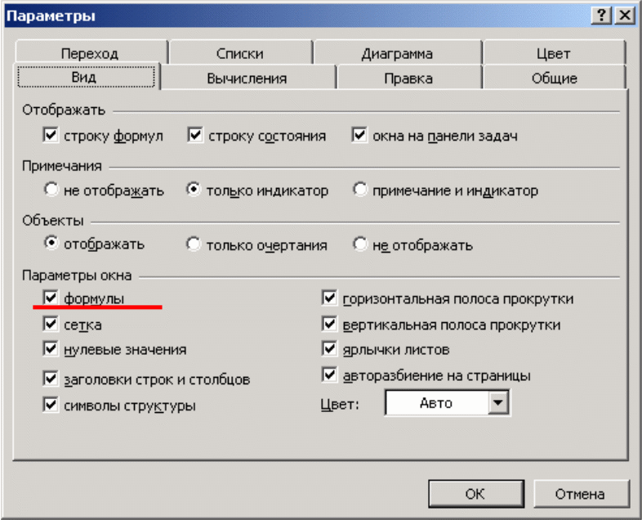Screen dimensions: 642x520
Task: Expand the Цвет dropdown arrow
Action: point(497,402)
